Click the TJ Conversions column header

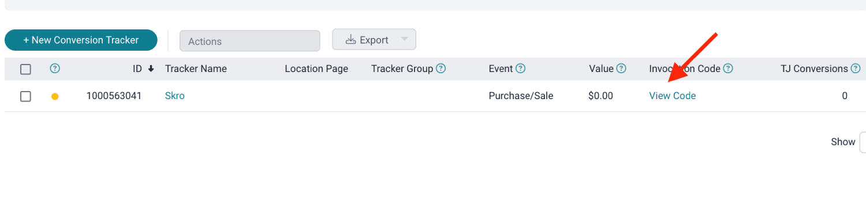click(x=814, y=69)
